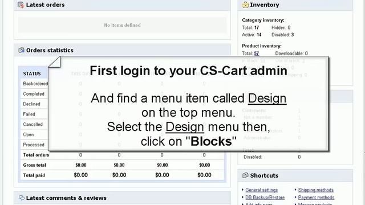Select the Processed status row label
Viewport: 365px width, 205px height.
[x=34, y=145]
